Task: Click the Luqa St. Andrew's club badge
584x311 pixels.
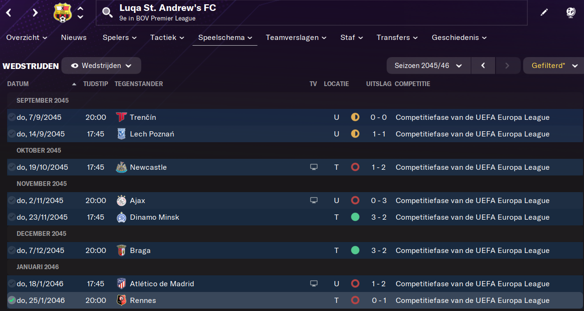Action: coord(63,13)
